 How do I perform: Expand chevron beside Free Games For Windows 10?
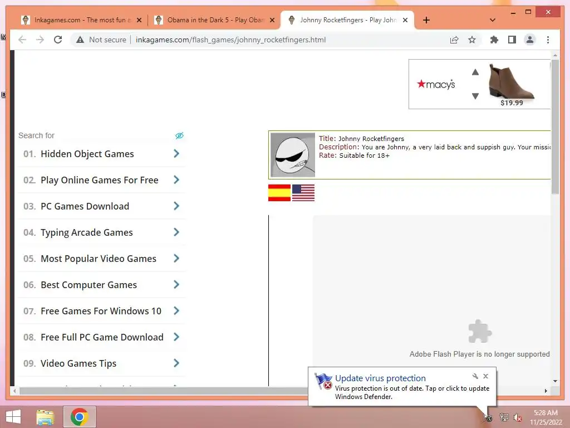pyautogui.click(x=176, y=311)
